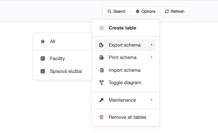Viewport: 218px width, 133px height.
Task: Click the table grid icon beside Facility
Action: (43, 59)
